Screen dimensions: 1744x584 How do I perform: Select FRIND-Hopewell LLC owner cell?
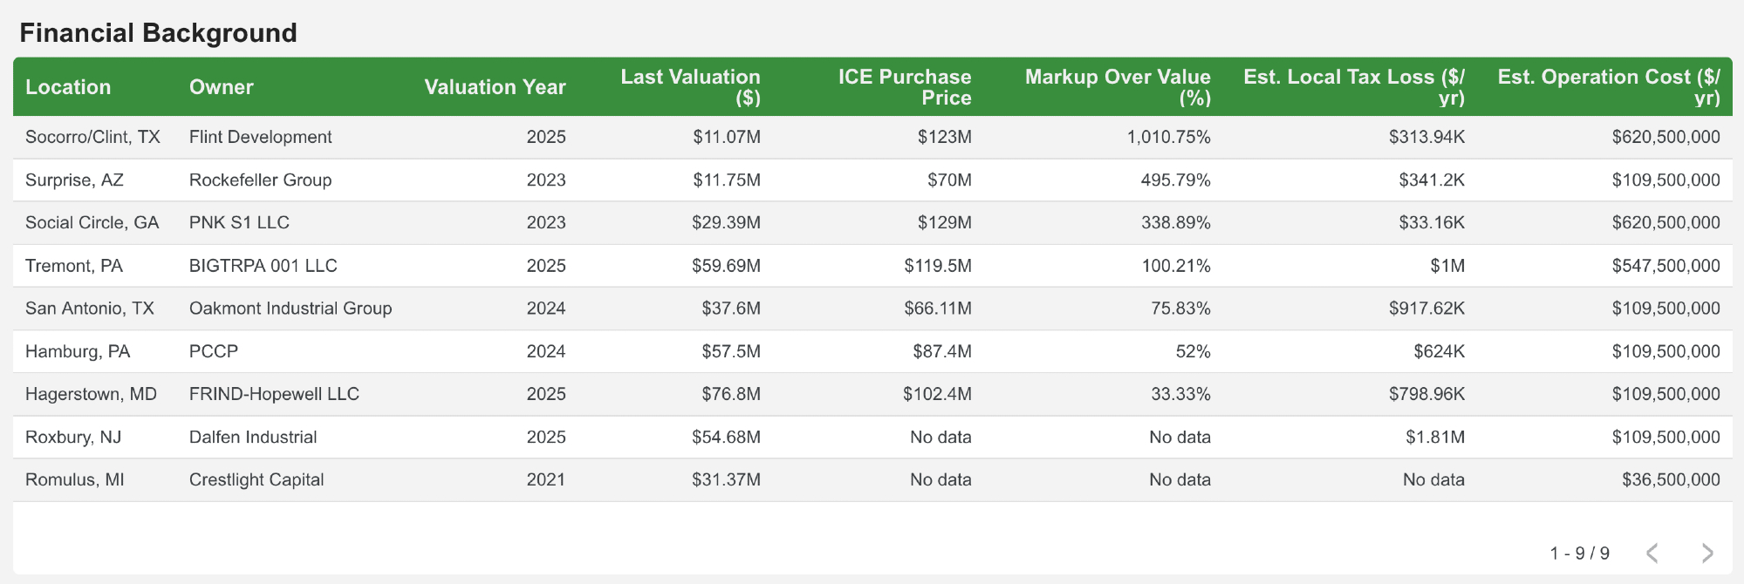[274, 394]
